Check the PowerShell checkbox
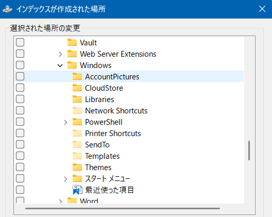The image size is (272, 217). pyautogui.click(x=20, y=122)
